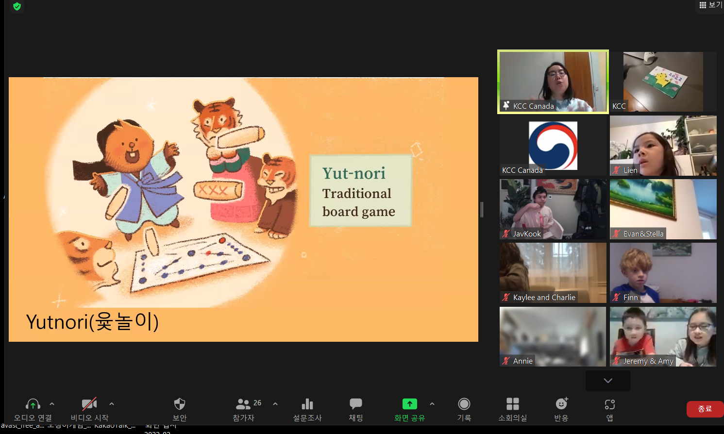Select Jeremy & Amy's video thumbnail

click(663, 336)
